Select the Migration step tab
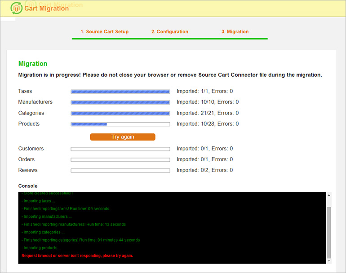346x273 pixels. point(235,31)
